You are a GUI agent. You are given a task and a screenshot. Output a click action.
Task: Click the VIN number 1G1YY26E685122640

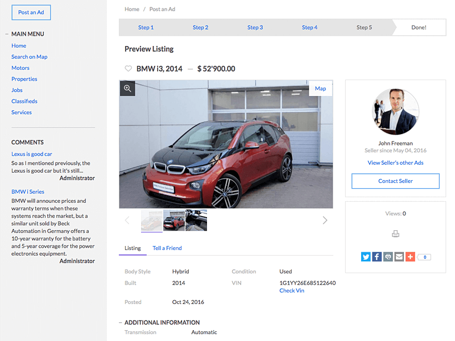pyautogui.click(x=308, y=283)
